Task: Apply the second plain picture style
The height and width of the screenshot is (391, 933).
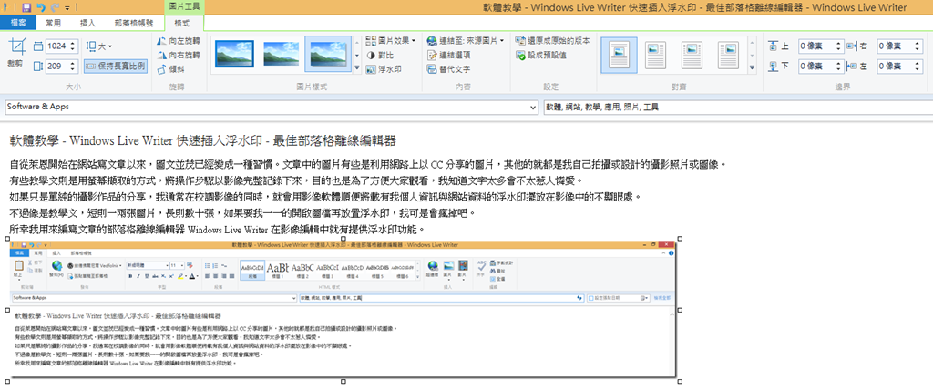Action: (281, 54)
